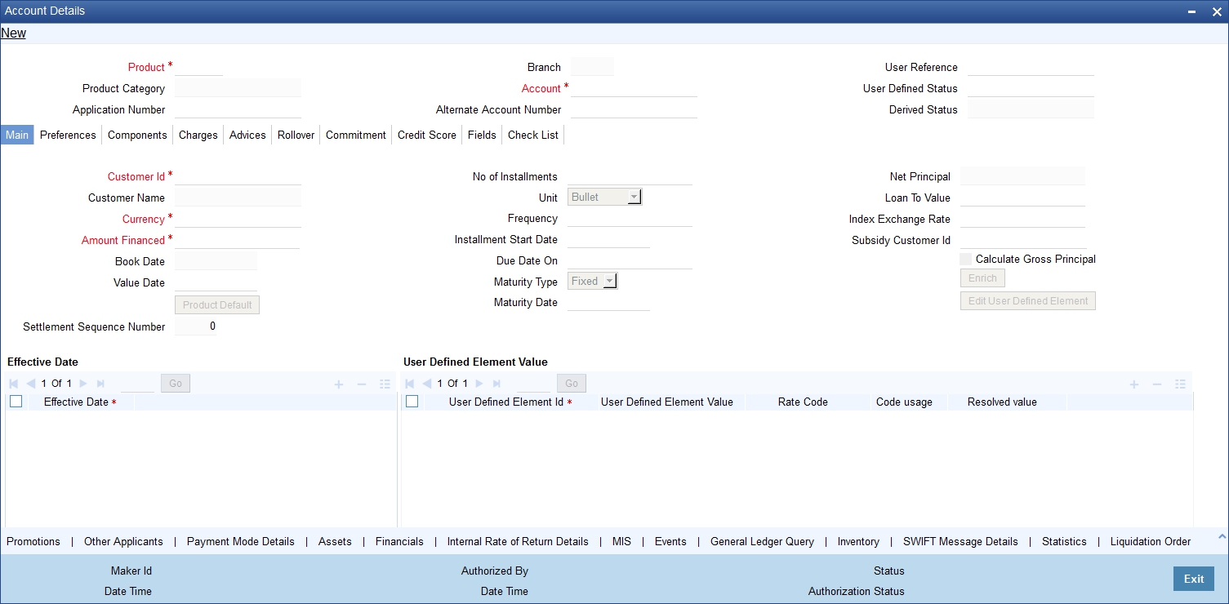This screenshot has height=604, width=1229.
Task: Open the Unit dropdown showing Bullet
Action: [x=605, y=198]
